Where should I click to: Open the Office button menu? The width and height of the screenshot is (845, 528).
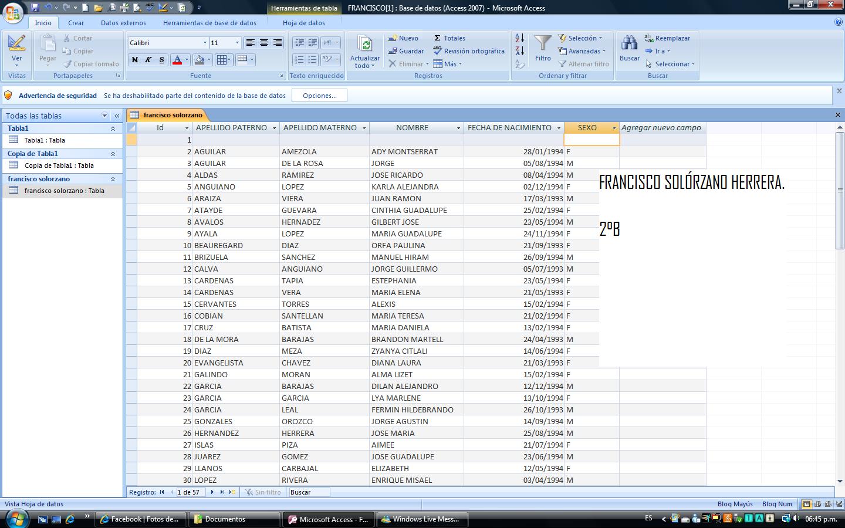click(x=13, y=12)
